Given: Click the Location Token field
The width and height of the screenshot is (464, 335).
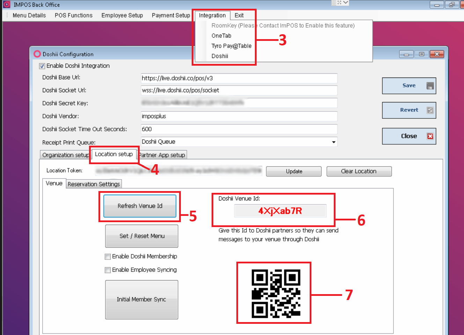Looking at the screenshot, I should 178,171.
